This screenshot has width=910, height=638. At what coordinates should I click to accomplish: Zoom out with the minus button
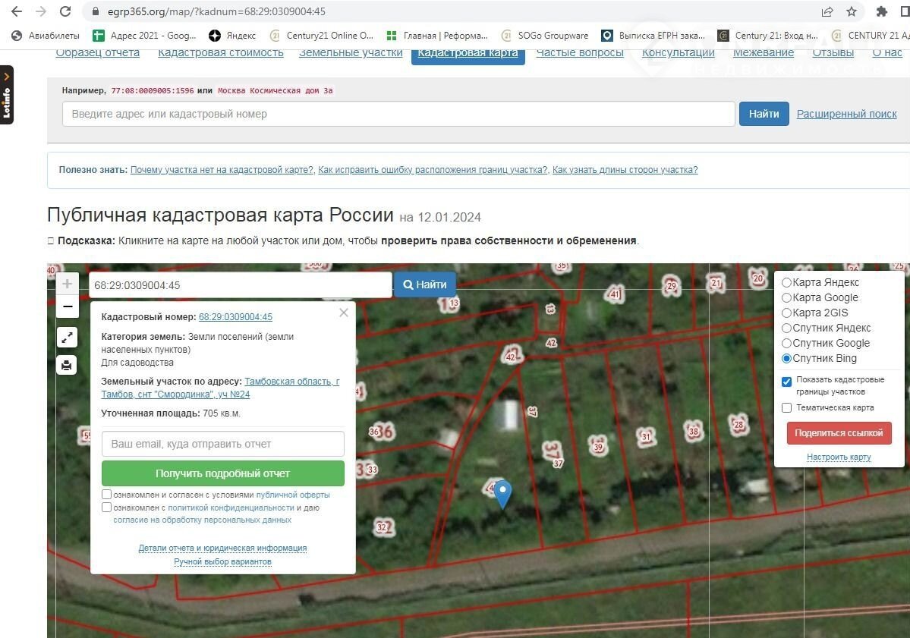point(67,306)
